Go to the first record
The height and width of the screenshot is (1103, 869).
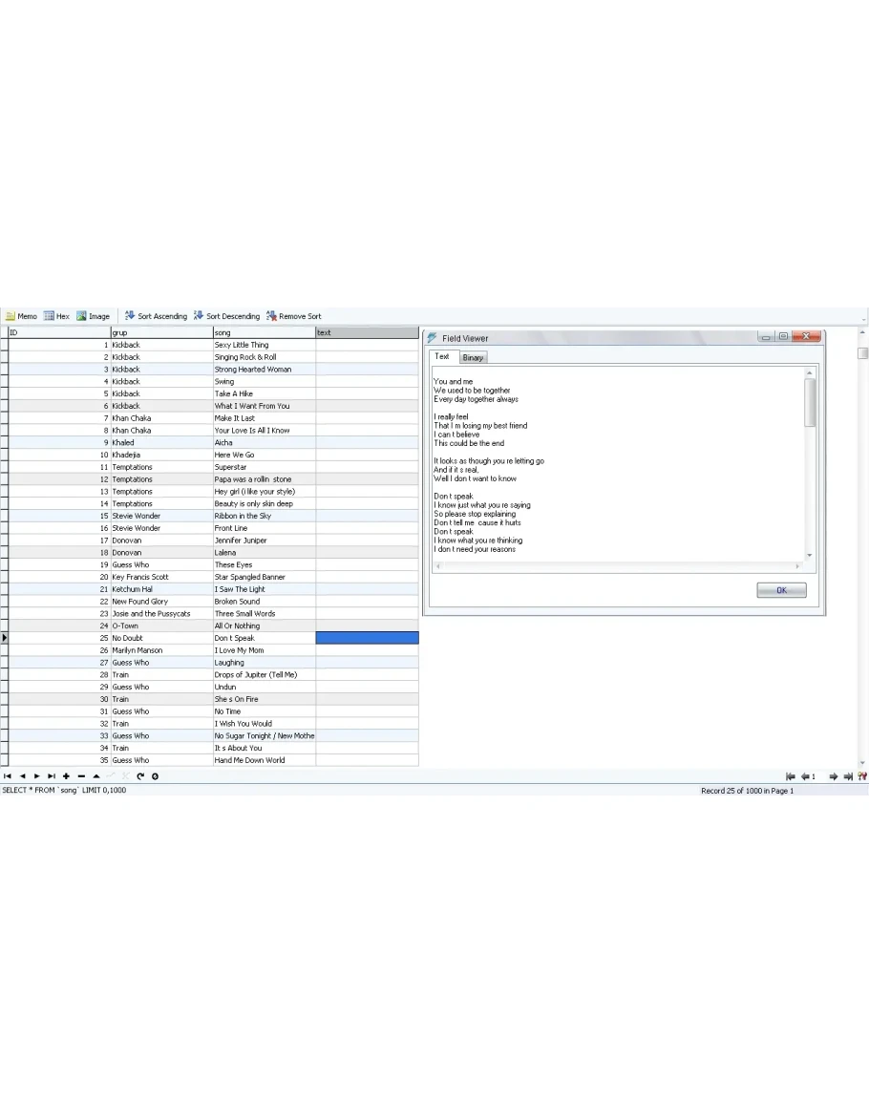pyautogui.click(x=8, y=776)
